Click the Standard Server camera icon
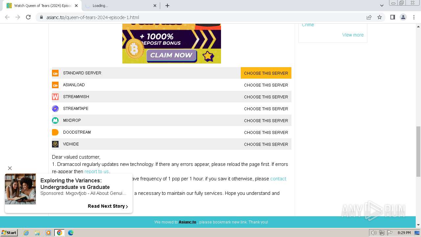This screenshot has height=237, width=421. (55, 73)
